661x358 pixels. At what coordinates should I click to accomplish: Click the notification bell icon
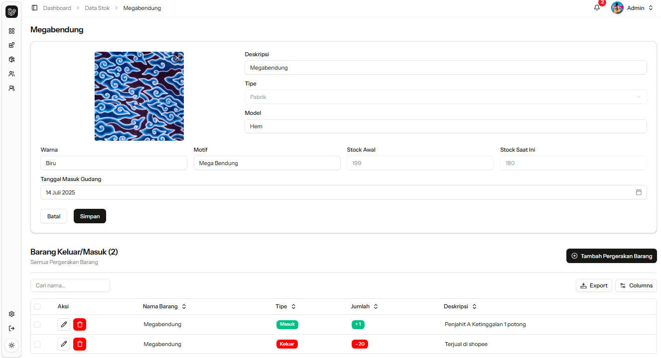597,8
